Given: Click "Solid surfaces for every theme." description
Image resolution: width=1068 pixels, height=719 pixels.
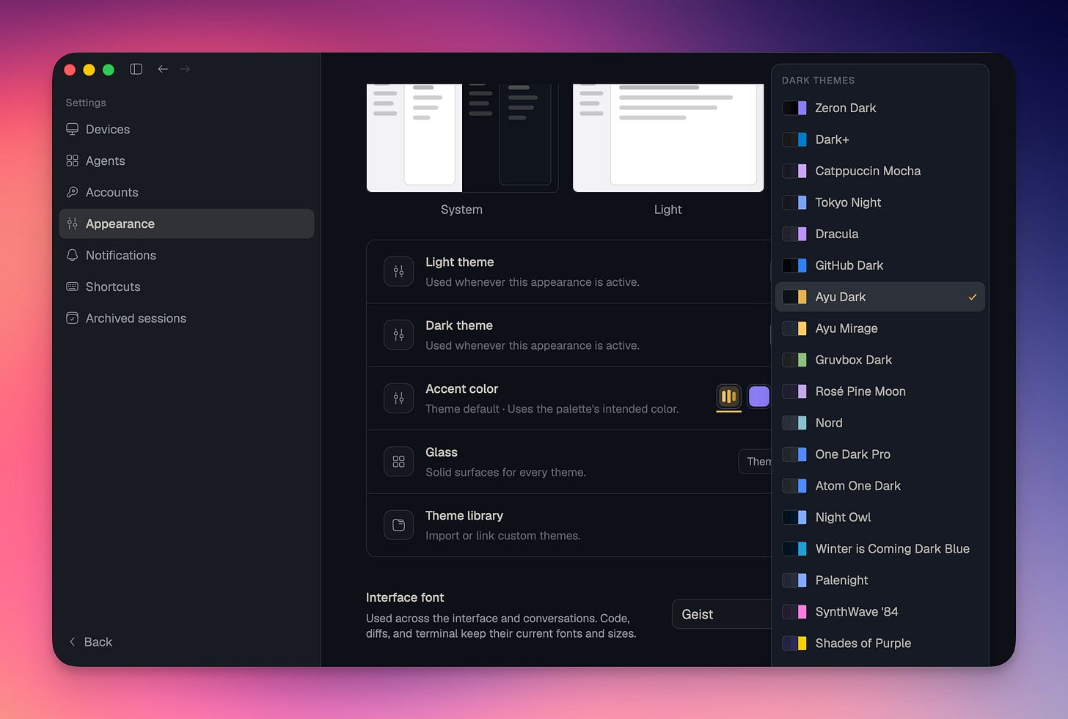Looking at the screenshot, I should [x=506, y=473].
